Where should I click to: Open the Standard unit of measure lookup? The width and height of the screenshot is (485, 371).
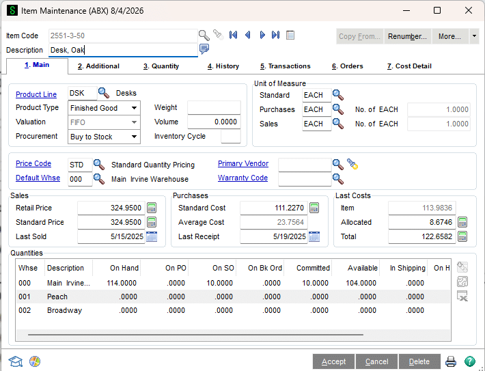point(337,95)
